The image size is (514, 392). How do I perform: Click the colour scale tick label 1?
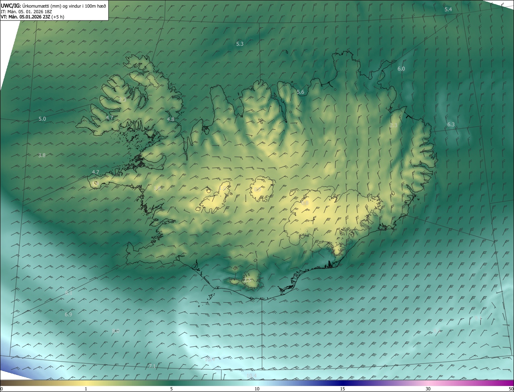coord(86,389)
